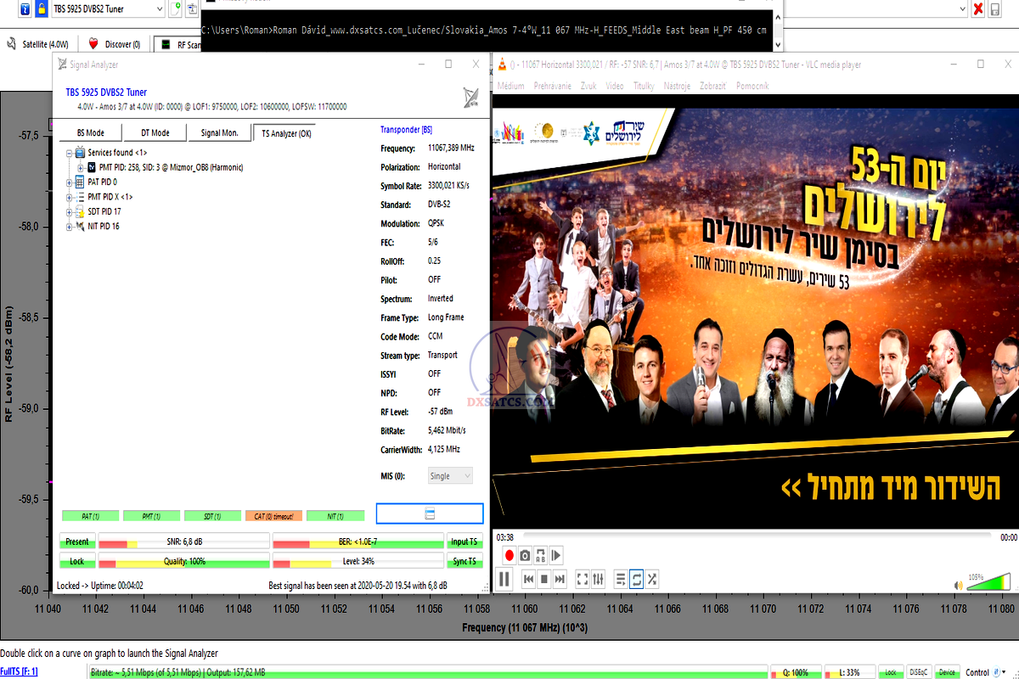Expand the PAT PID 0 tree node
Viewport: 1019px width, 679px height.
tap(70, 182)
